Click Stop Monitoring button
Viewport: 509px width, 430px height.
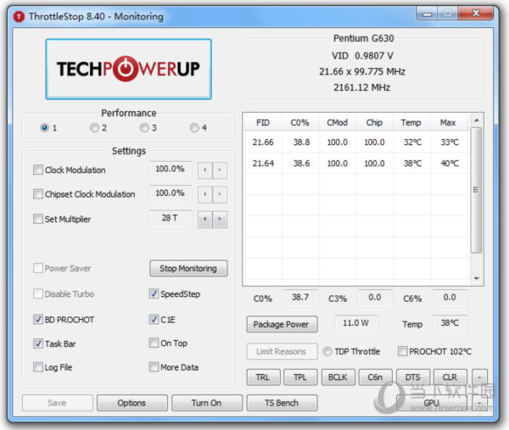(188, 268)
